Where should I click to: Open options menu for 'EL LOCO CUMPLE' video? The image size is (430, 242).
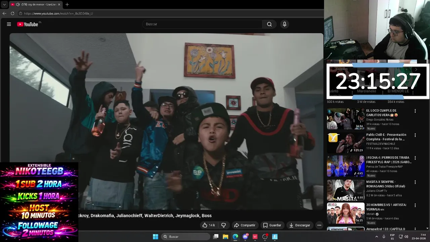(415, 111)
